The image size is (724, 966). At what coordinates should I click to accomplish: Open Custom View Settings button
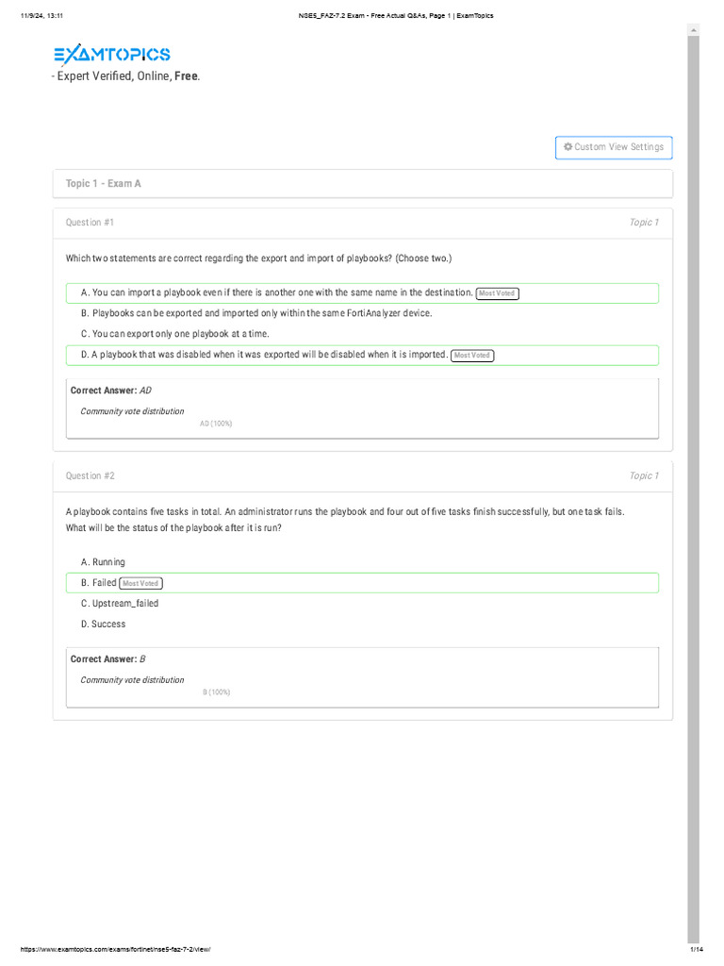coord(613,148)
